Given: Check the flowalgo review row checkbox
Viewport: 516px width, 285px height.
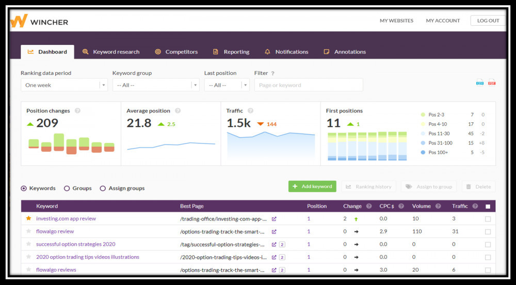Looking at the screenshot, I should tap(488, 232).
